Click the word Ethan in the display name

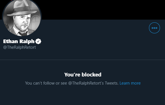pos(10,41)
